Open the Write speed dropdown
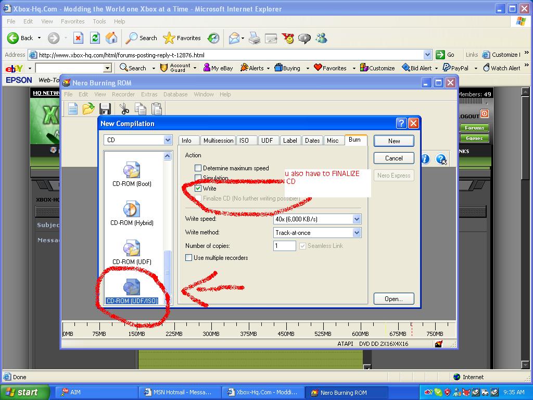This screenshot has height=400, width=533. 357,219
